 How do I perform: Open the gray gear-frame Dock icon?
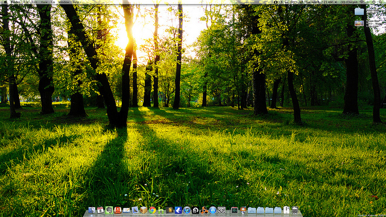(221, 210)
